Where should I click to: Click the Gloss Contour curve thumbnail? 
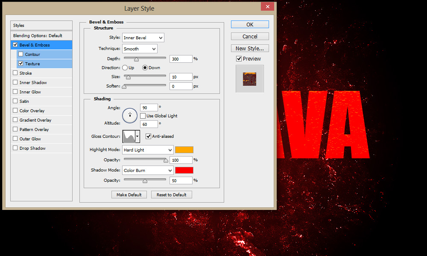[129, 136]
